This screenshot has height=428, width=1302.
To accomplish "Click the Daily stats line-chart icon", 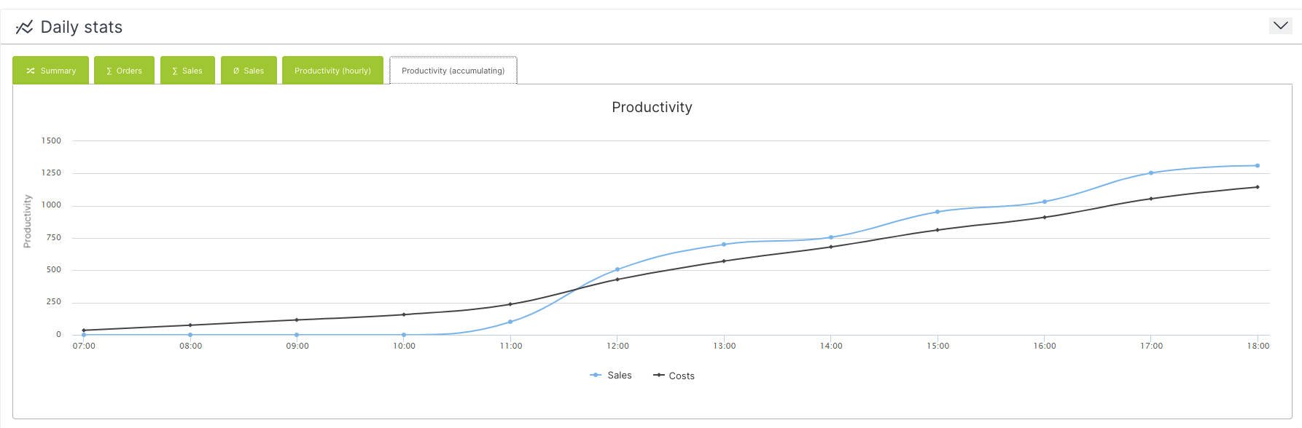I will click(x=24, y=27).
